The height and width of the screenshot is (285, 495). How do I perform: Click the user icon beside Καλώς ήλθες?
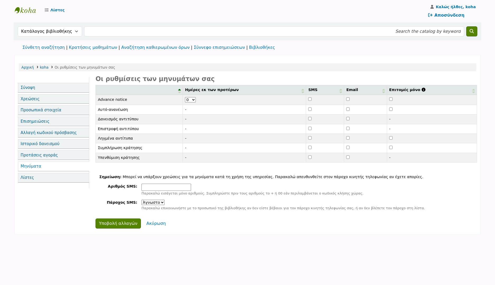pyautogui.click(x=432, y=7)
